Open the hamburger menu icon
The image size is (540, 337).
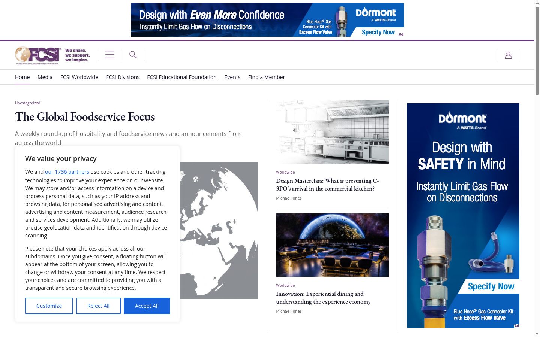(110, 55)
